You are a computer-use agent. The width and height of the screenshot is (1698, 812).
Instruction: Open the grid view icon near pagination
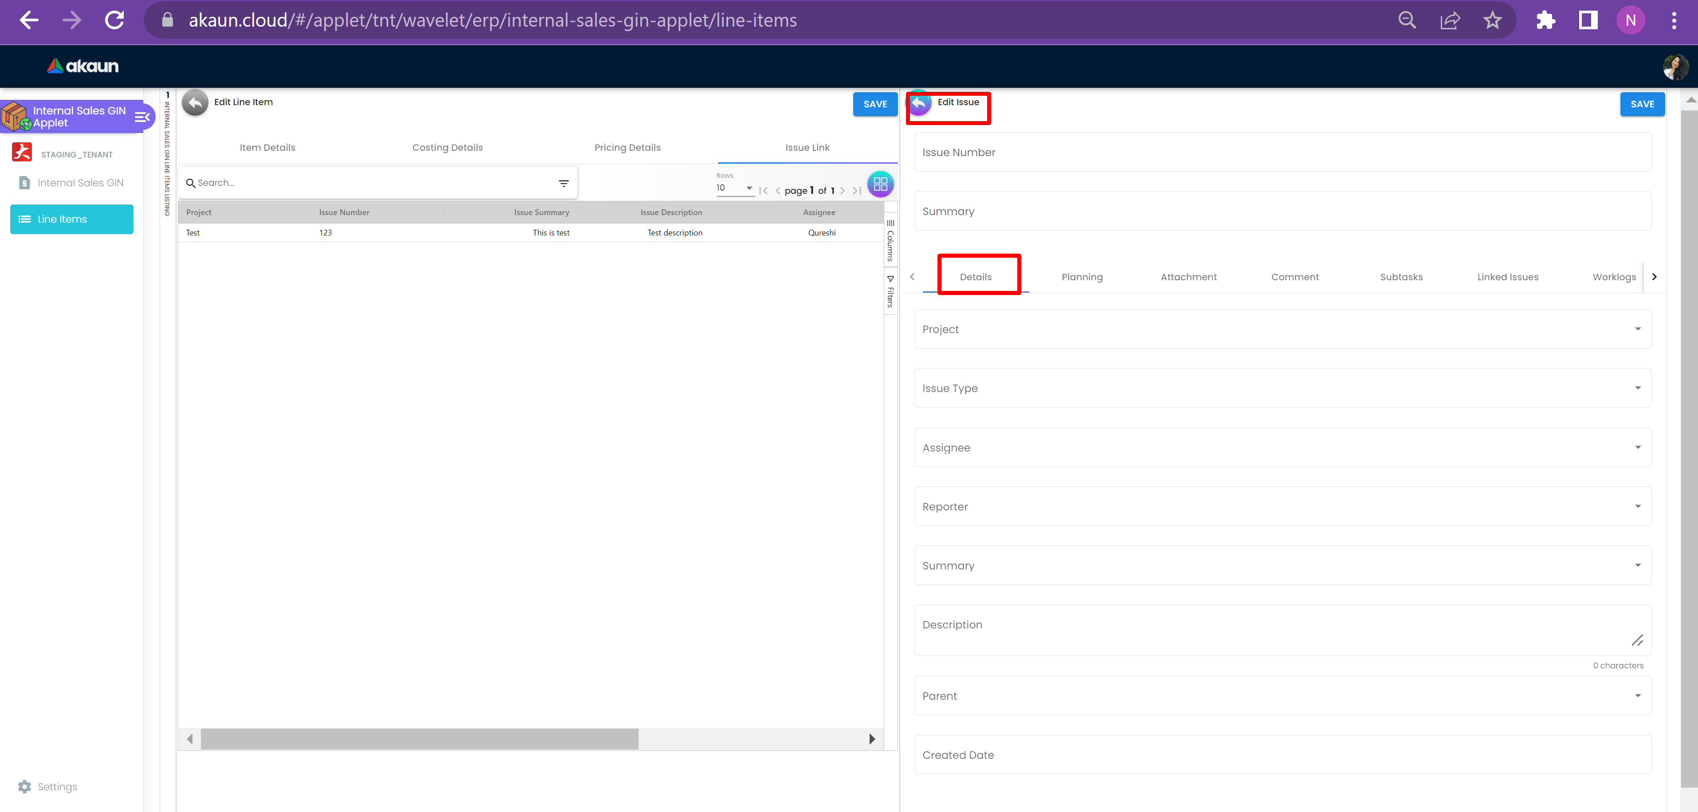(880, 184)
